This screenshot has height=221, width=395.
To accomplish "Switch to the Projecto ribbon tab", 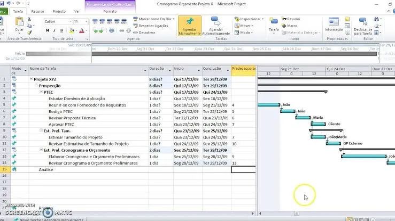I will tap(59, 12).
